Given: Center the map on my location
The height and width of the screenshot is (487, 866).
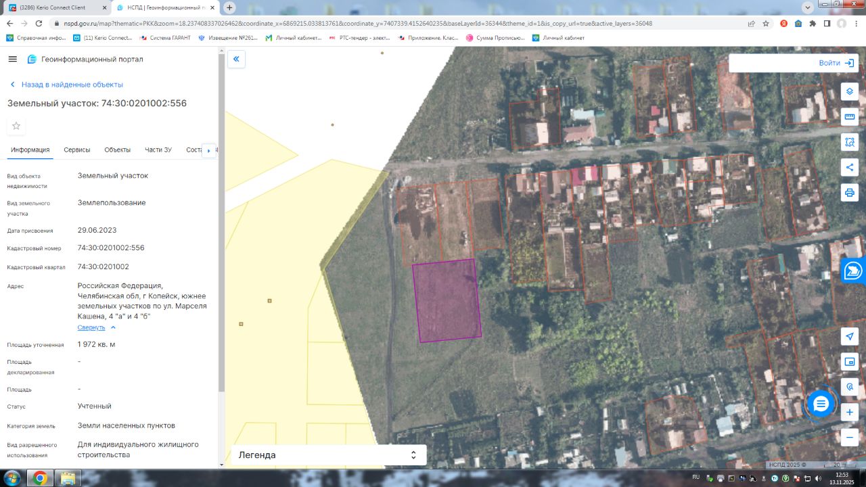Looking at the screenshot, I should [850, 336].
